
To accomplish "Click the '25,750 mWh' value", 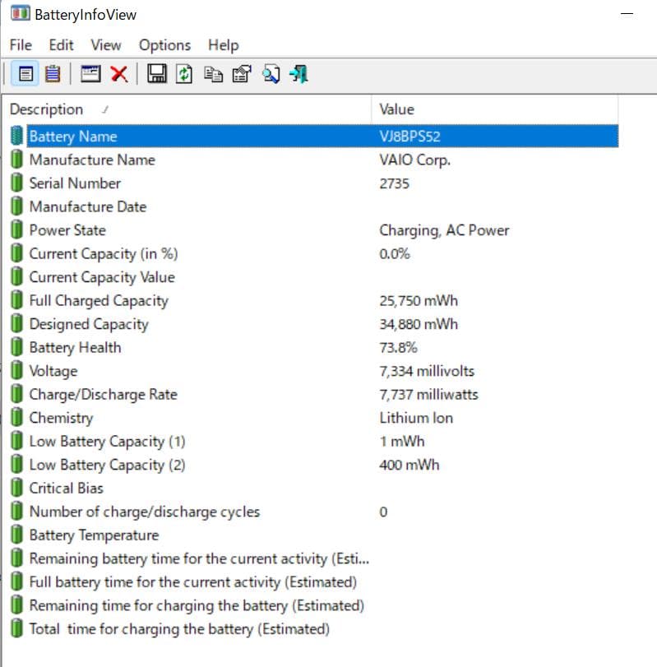I will (419, 301).
